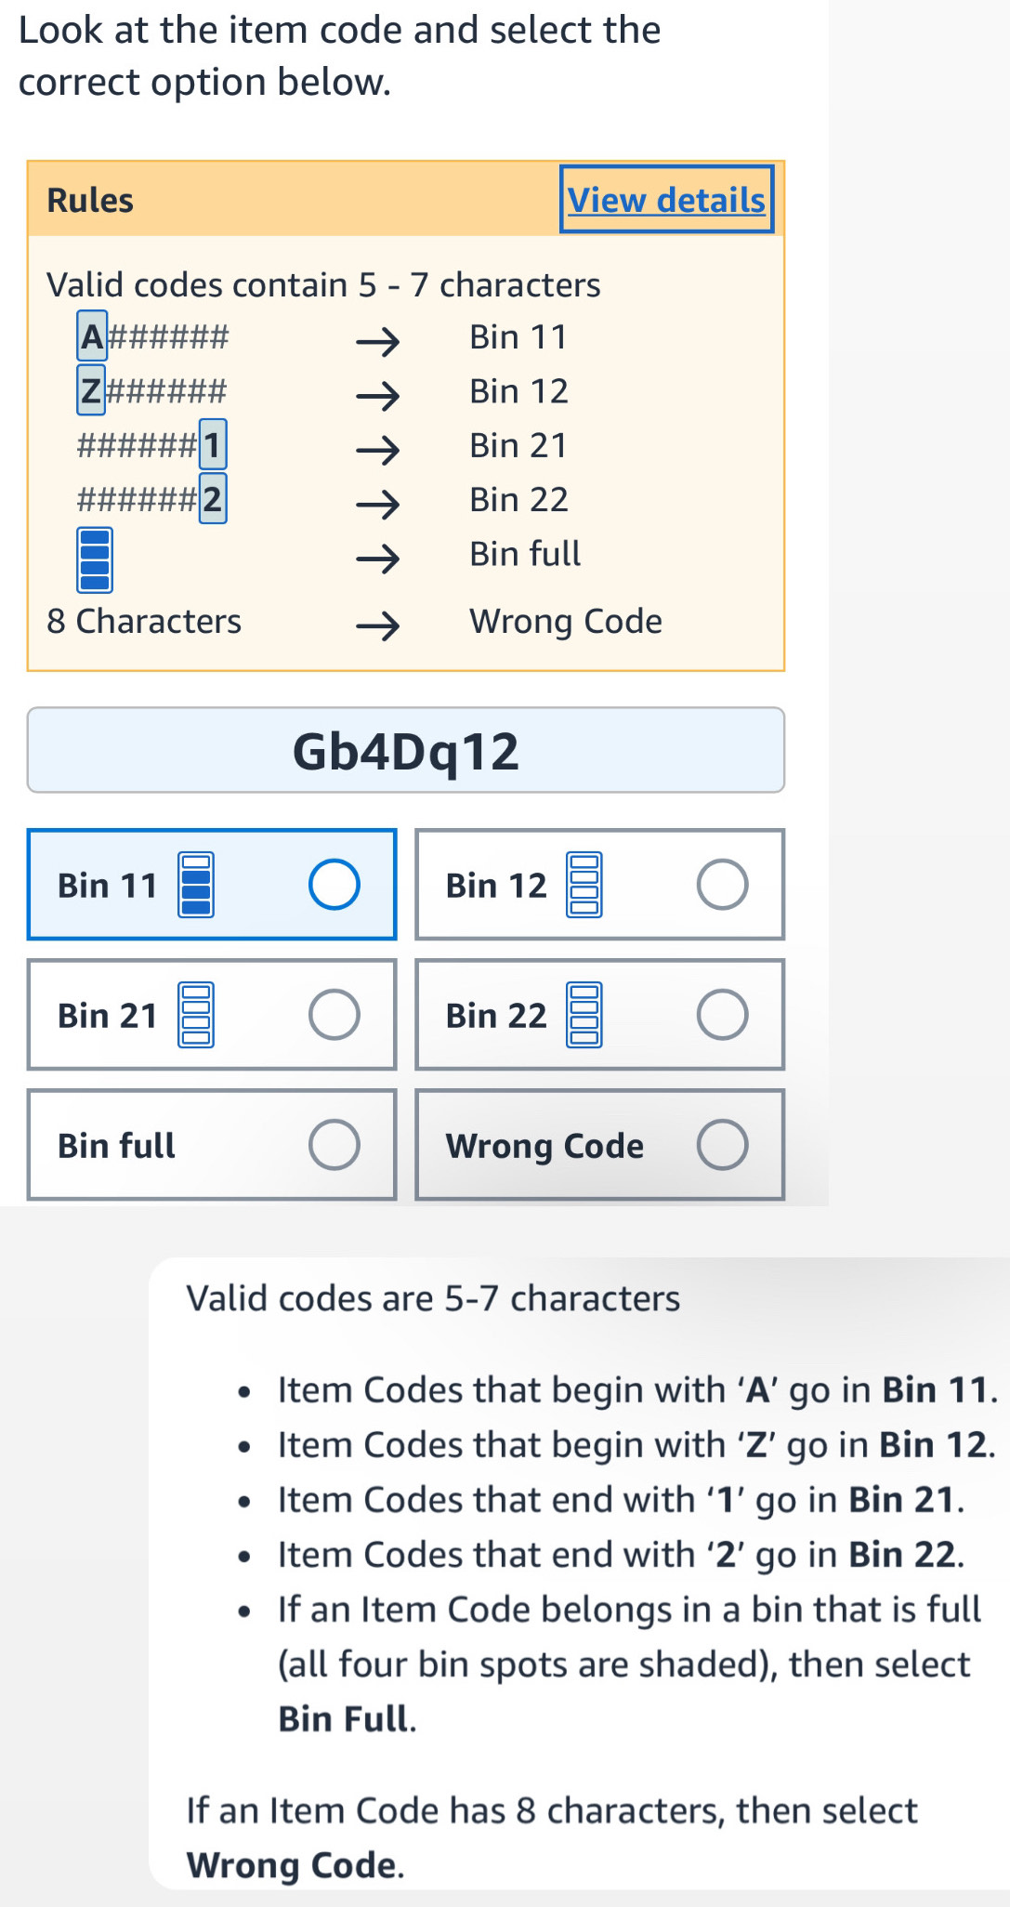Choose the Bin 21 radio option
The height and width of the screenshot is (1907, 1010).
coord(334,1014)
